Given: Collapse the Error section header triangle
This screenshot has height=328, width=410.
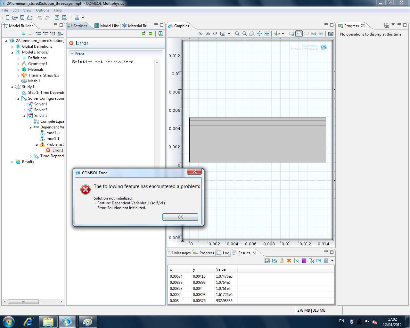Looking at the screenshot, I should pos(72,54).
